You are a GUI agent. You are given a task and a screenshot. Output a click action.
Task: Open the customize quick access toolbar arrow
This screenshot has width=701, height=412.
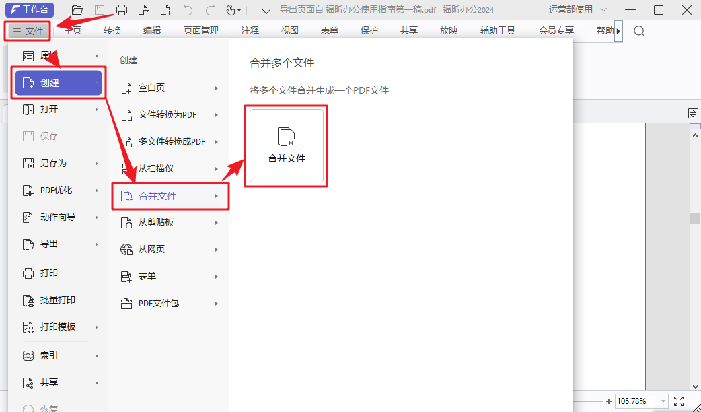coord(266,10)
